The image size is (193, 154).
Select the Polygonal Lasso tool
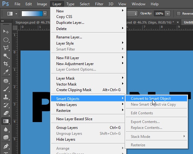[x=6, y=48]
